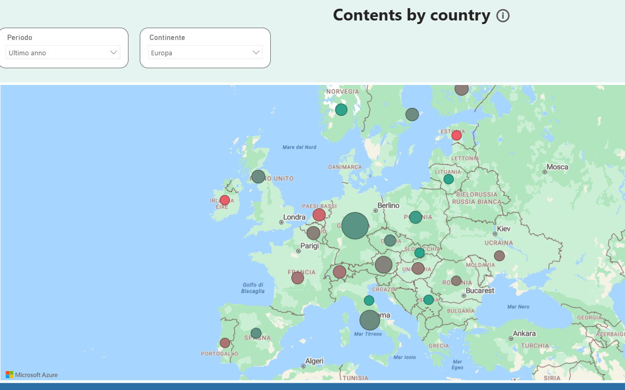Image resolution: width=625 pixels, height=390 pixels.
Task: Select the Ultimo anno combo box
Action: coord(63,52)
